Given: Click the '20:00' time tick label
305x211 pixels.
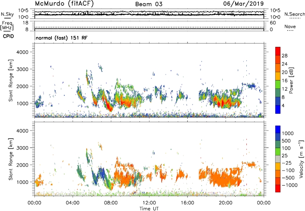Looking at the screenshot, I should pos(225,203).
